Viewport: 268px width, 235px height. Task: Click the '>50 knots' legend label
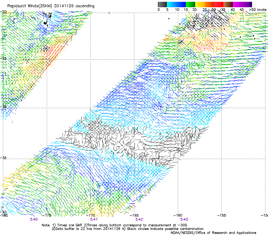click(258, 9)
